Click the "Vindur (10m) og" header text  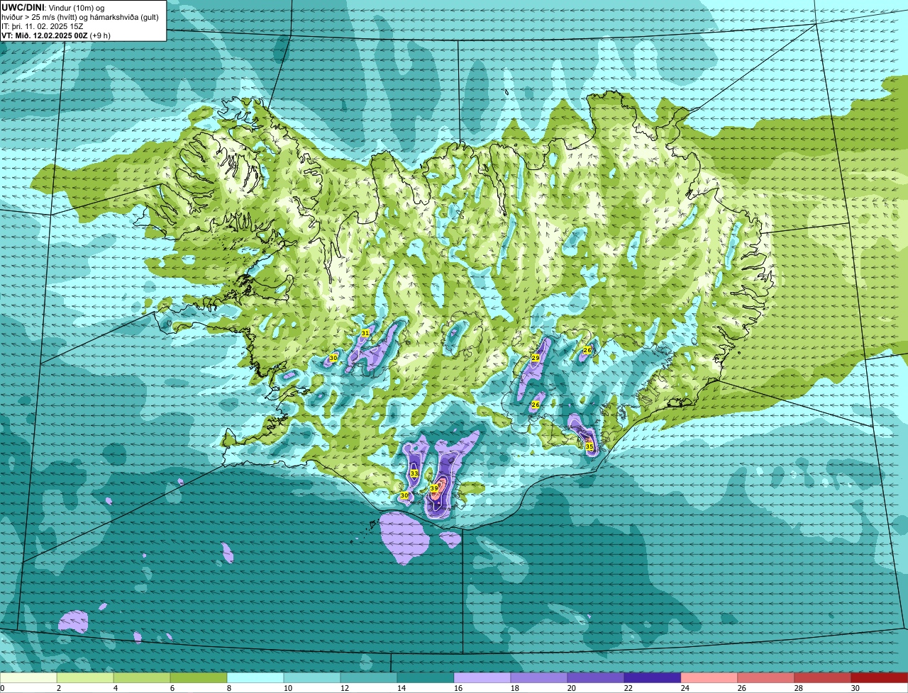pyautogui.click(x=77, y=7)
